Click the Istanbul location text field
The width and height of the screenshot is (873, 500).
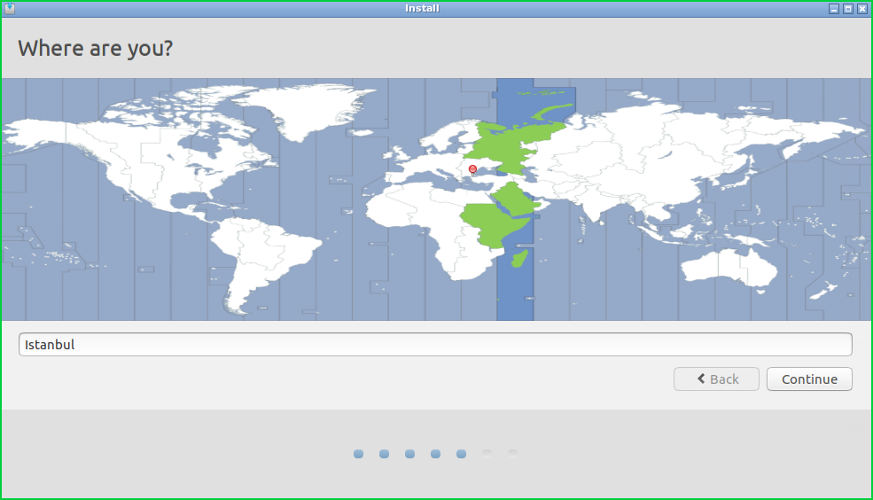click(x=435, y=345)
